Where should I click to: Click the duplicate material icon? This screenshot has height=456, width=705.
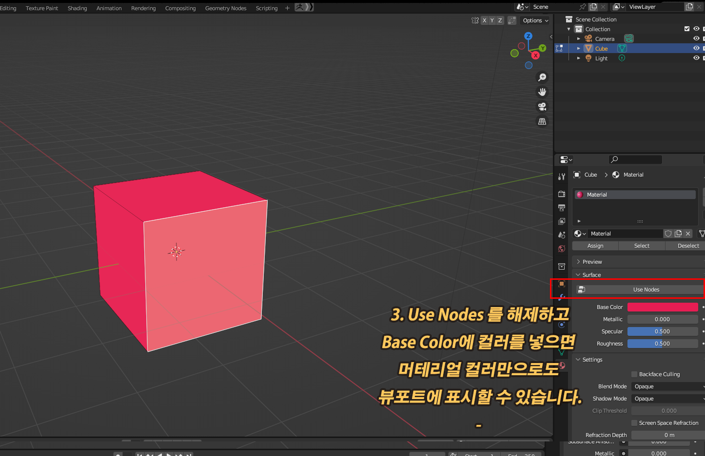pyautogui.click(x=678, y=234)
